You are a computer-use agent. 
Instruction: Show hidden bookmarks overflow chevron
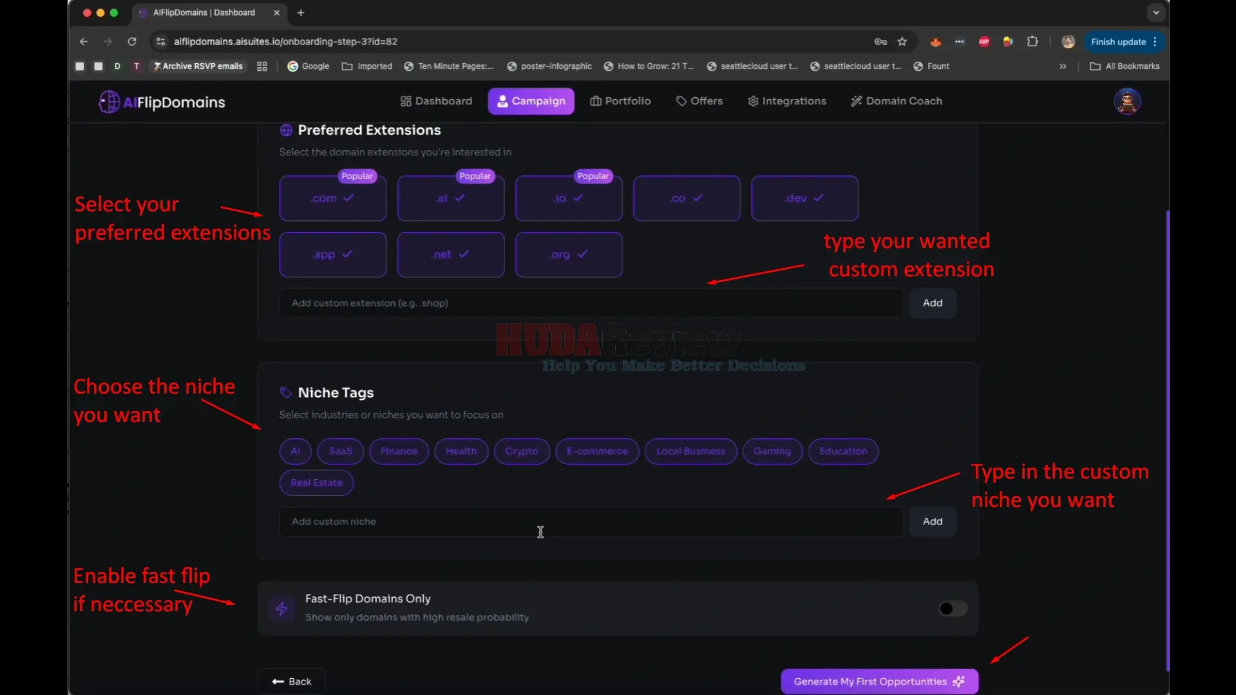pos(1063,66)
